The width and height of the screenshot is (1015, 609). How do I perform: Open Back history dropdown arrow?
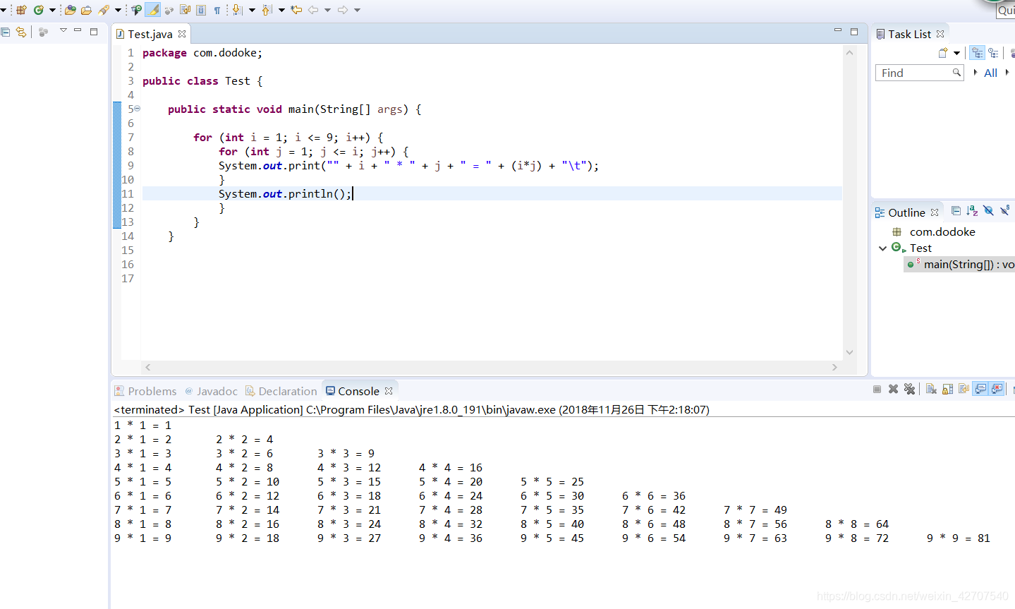(x=327, y=10)
